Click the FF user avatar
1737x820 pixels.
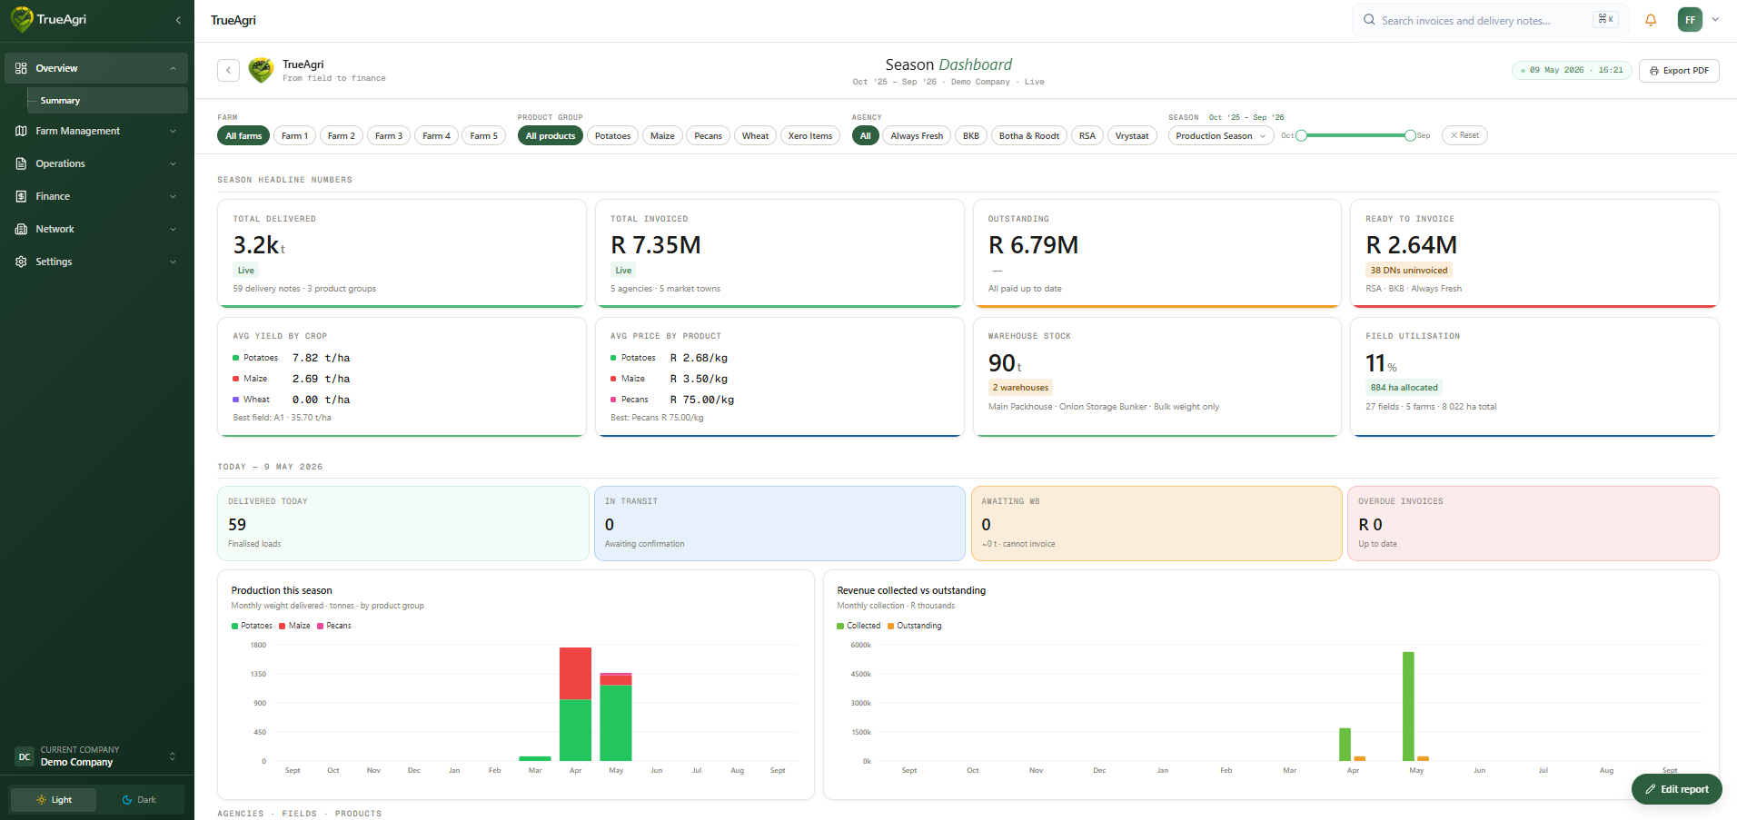(1690, 20)
